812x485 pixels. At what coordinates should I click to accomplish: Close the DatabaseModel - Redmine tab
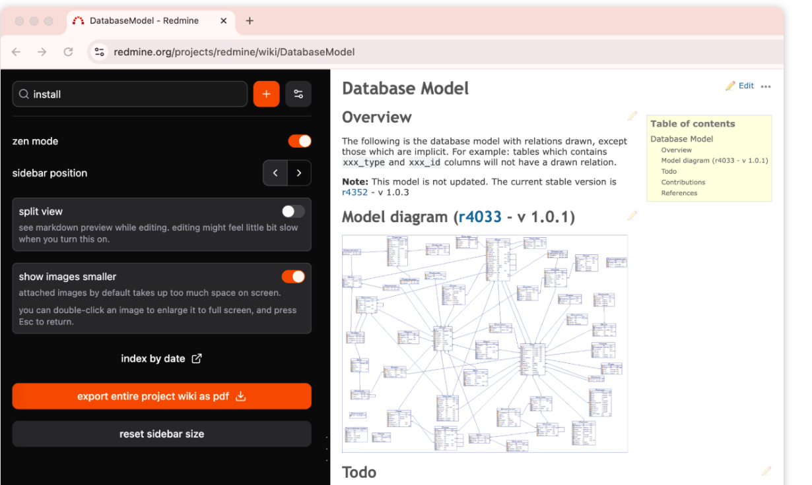pyautogui.click(x=224, y=20)
